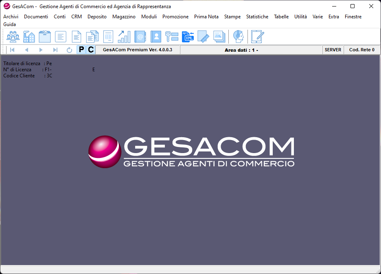Image resolution: width=381 pixels, height=274 pixels.
Task: Click the window resize grip corner
Action: pos(378,271)
